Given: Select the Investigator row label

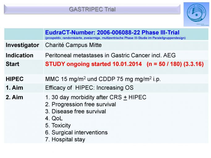Looking at the screenshot, I should [22, 45].
